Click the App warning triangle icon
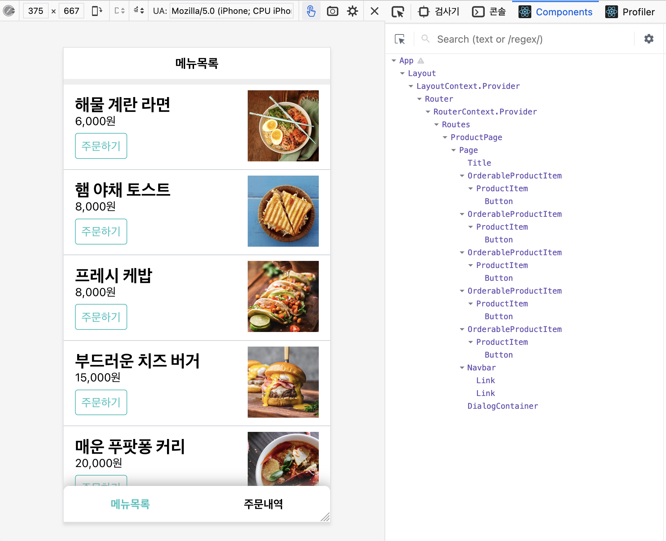 pyautogui.click(x=421, y=61)
